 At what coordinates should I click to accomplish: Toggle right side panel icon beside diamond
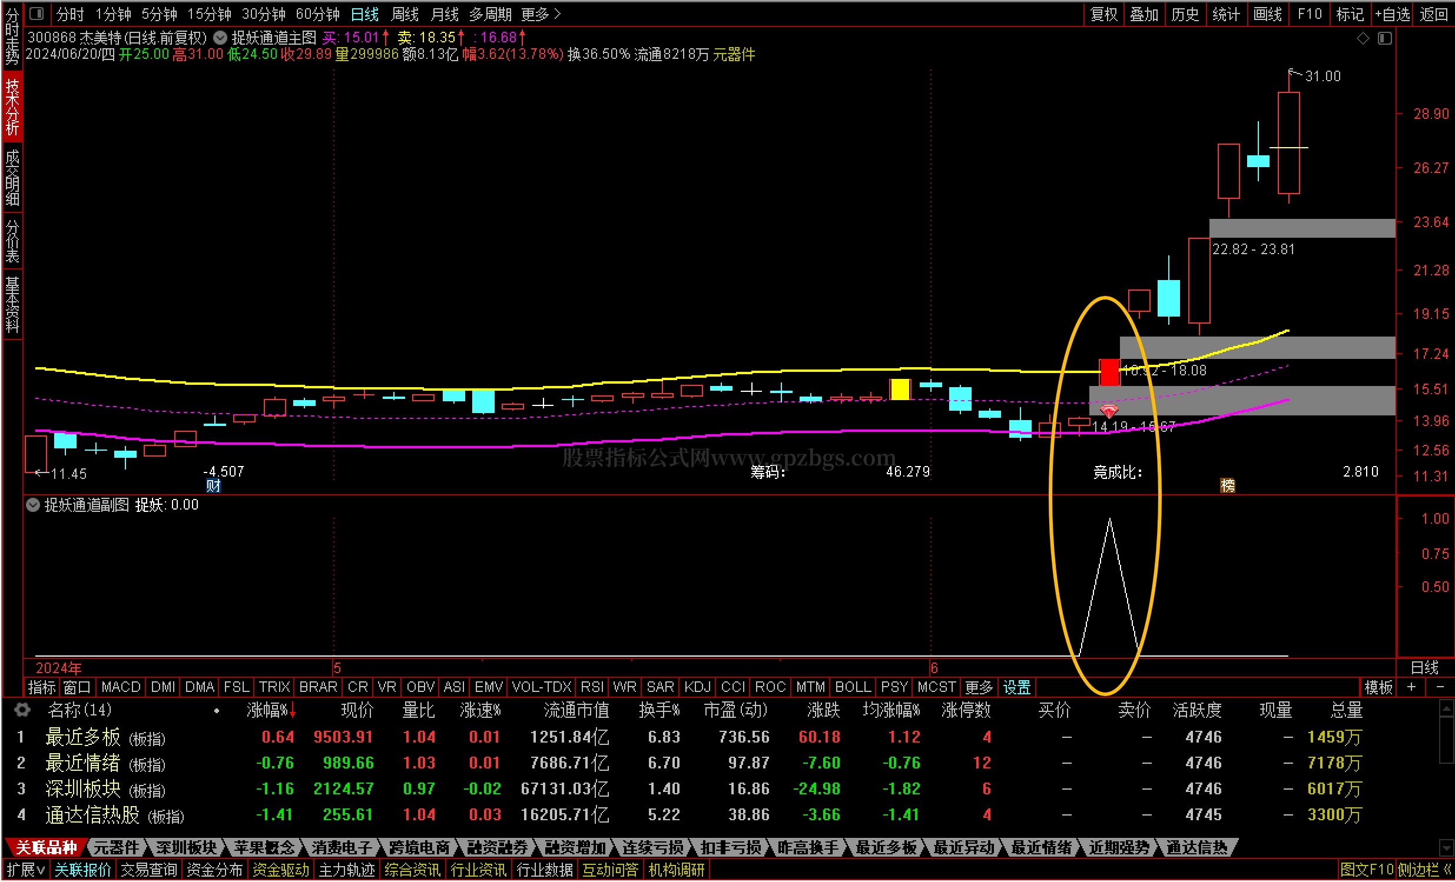point(1384,38)
